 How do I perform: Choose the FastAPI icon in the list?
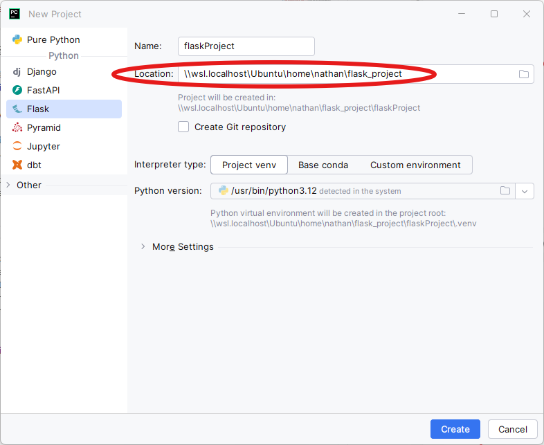pos(17,90)
